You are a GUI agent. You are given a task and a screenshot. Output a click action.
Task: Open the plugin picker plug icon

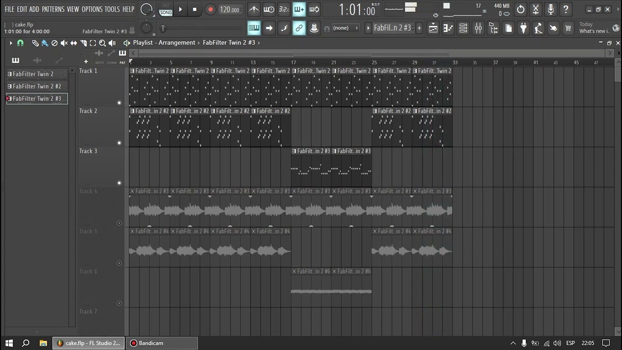523,28
